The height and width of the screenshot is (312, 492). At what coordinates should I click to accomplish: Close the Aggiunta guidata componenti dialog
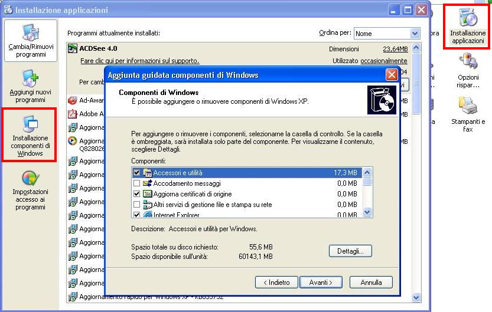pos(391,75)
